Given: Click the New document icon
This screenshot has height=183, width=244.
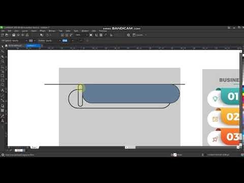Looking at the screenshot, I should [x=2, y=35].
